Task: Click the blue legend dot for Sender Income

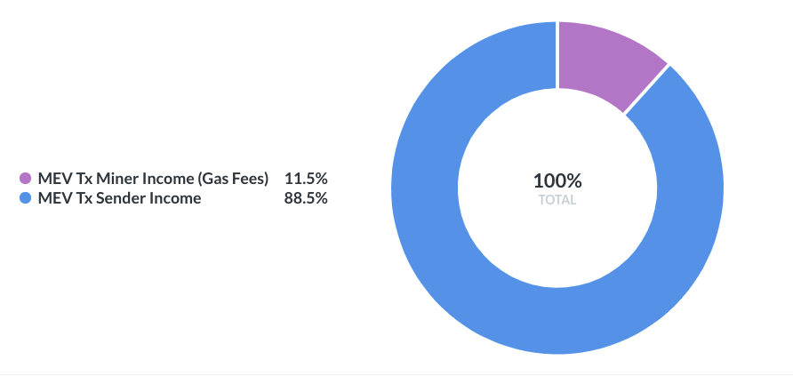Action: [x=25, y=198]
